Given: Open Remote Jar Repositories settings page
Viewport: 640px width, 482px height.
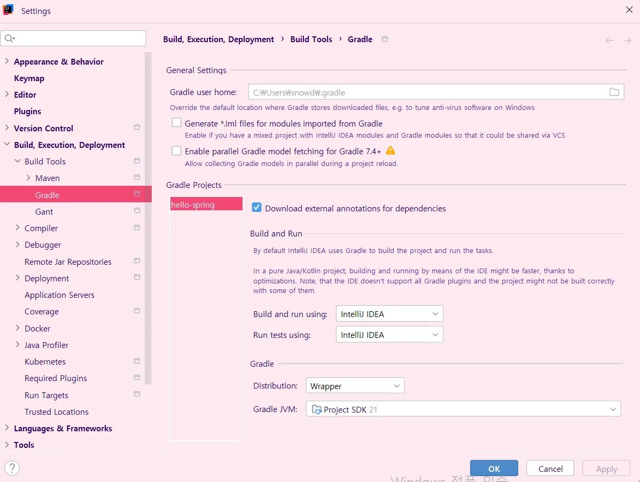Looking at the screenshot, I should click(68, 262).
